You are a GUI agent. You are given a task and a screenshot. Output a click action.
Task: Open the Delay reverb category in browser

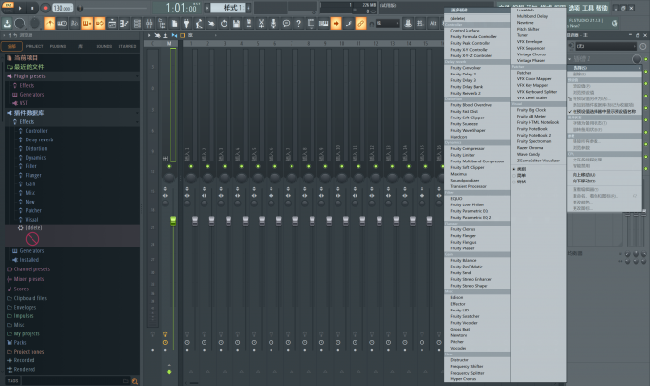tap(38, 139)
